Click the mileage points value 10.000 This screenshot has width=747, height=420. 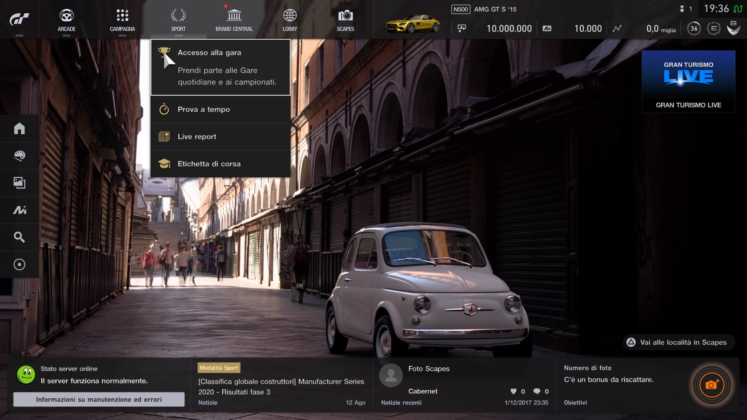coord(588,28)
